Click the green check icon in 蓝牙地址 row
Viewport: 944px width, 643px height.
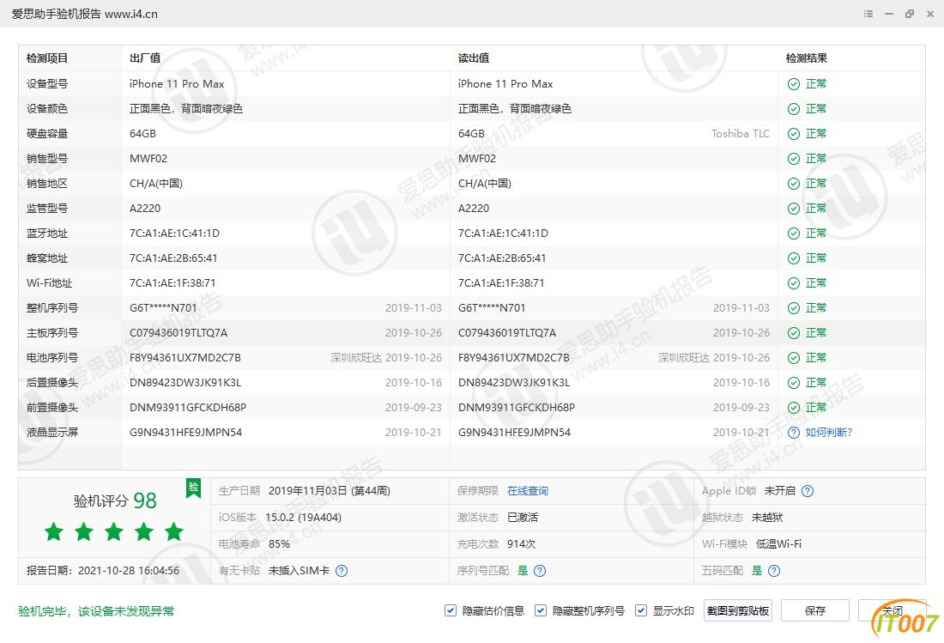(x=794, y=233)
